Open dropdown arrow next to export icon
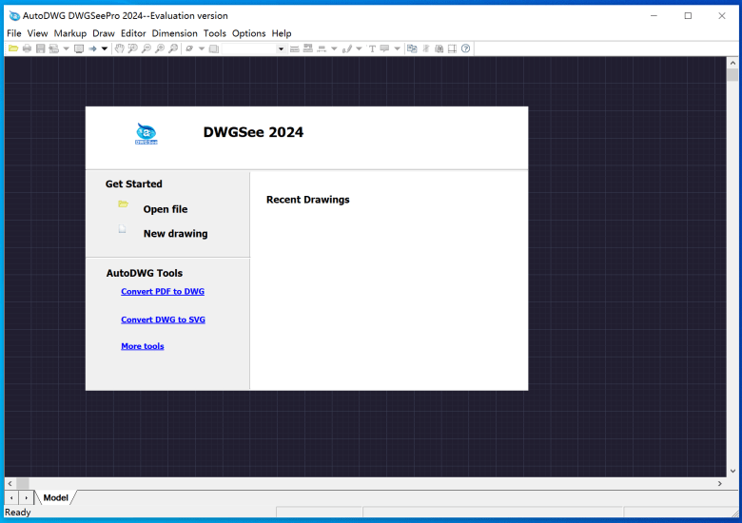 (67, 48)
